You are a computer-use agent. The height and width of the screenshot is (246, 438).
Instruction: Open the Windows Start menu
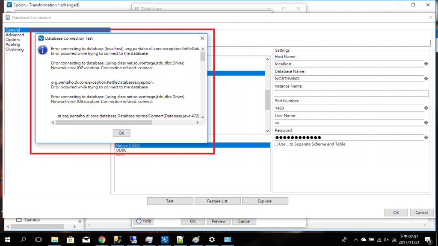[x=8, y=240]
